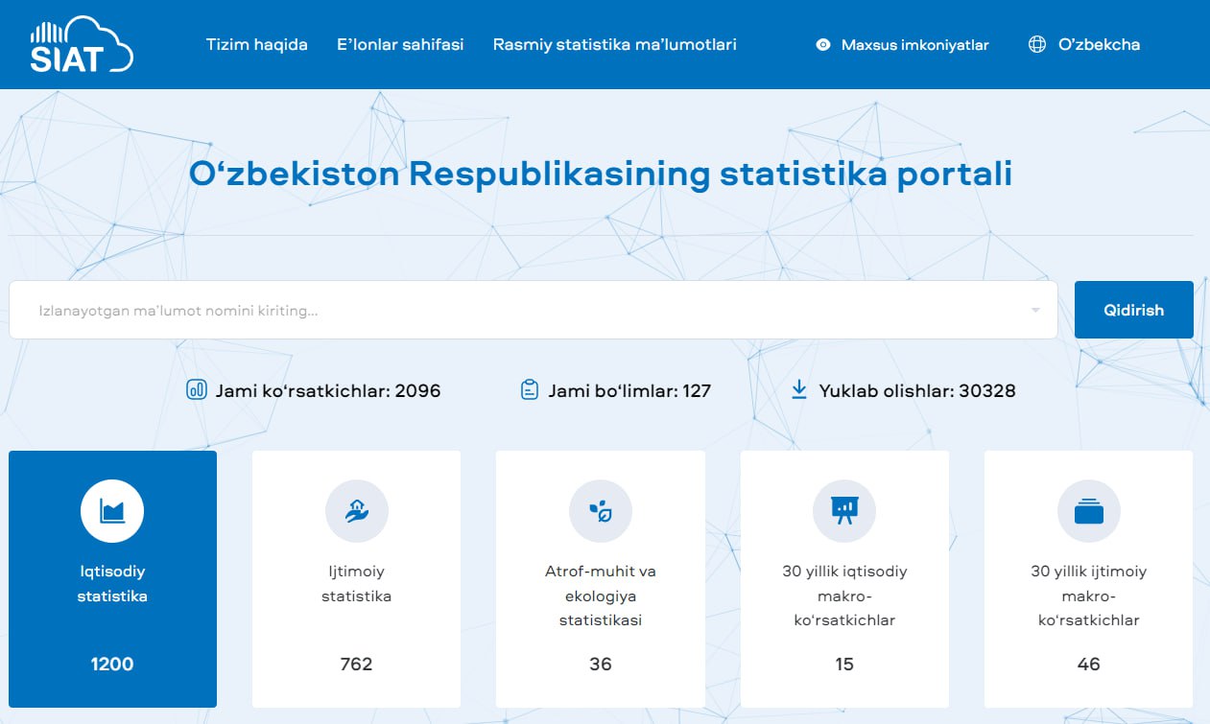The height and width of the screenshot is (724, 1210).
Task: Go to E'lonlar sahifasi page
Action: pyautogui.click(x=400, y=44)
